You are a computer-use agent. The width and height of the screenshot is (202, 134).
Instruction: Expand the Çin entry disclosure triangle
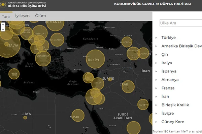click(156, 55)
